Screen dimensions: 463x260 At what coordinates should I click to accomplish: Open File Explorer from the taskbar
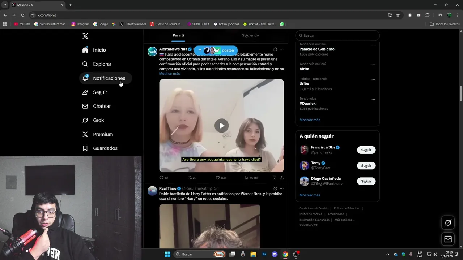(x=253, y=254)
